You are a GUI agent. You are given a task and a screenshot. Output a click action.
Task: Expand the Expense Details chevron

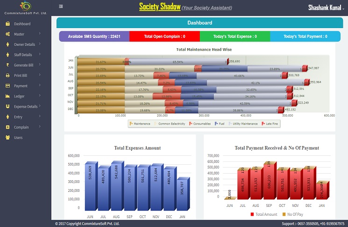pyautogui.click(x=40, y=106)
